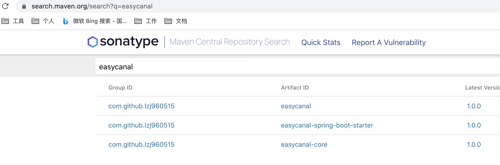This screenshot has width=500, height=165.
Task: Click the address bar URL
Action: 92,6
